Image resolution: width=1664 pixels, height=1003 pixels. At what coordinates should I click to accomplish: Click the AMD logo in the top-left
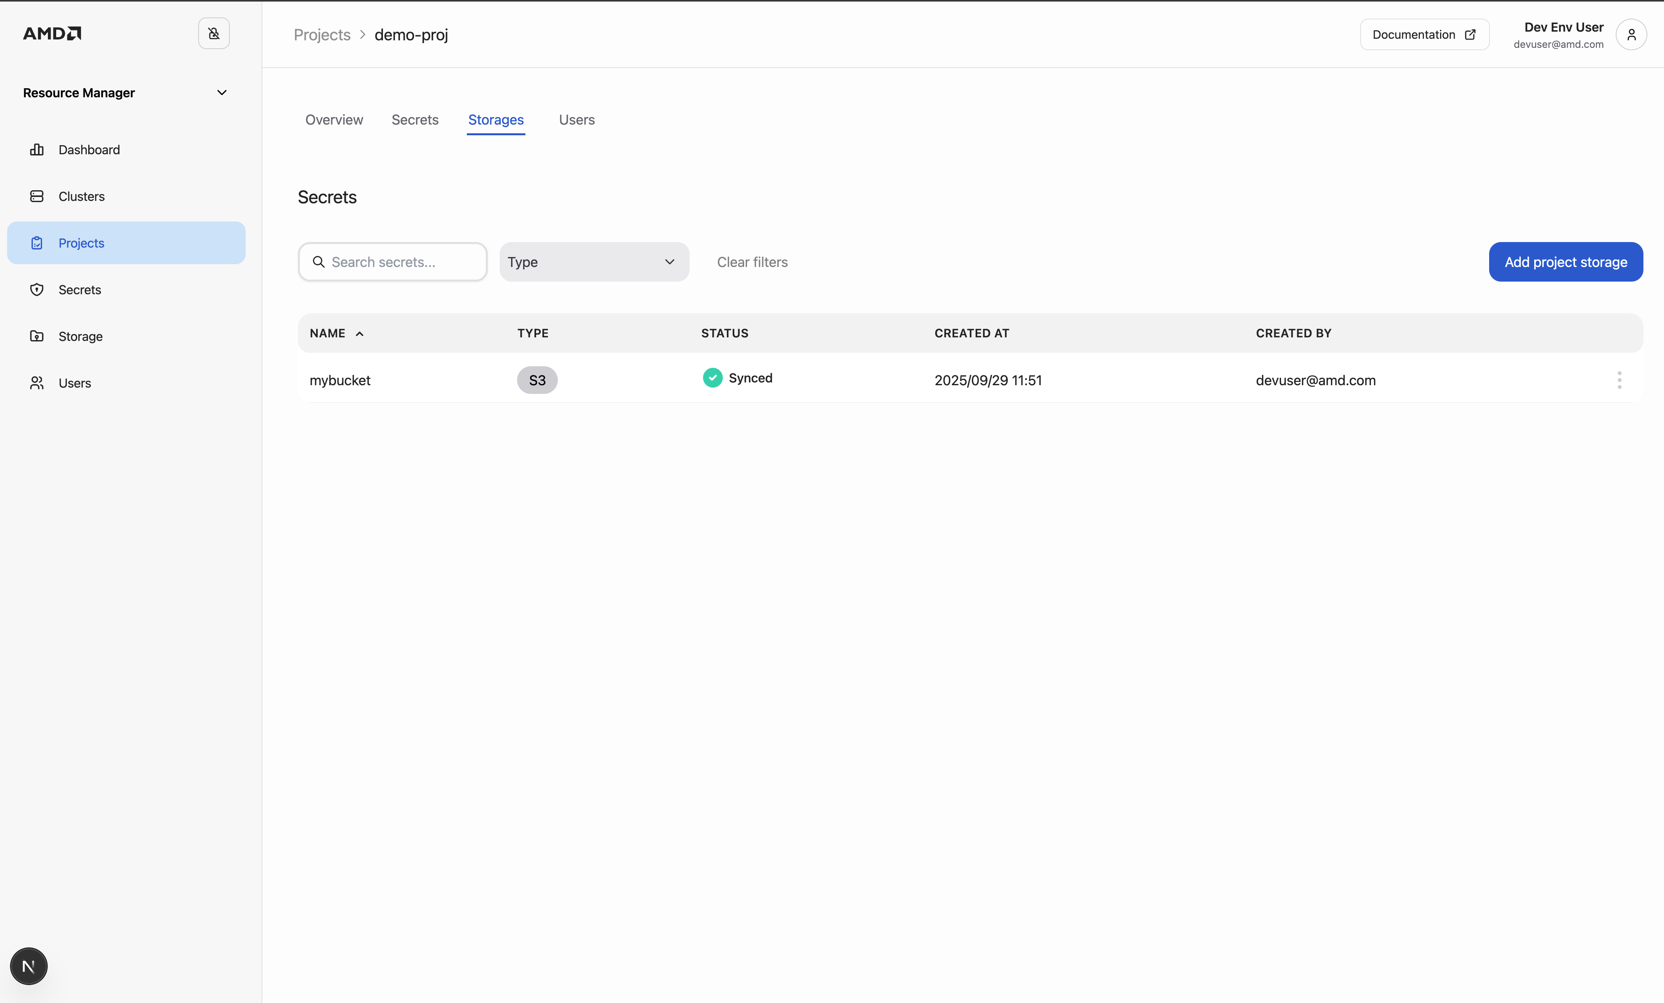tap(51, 33)
